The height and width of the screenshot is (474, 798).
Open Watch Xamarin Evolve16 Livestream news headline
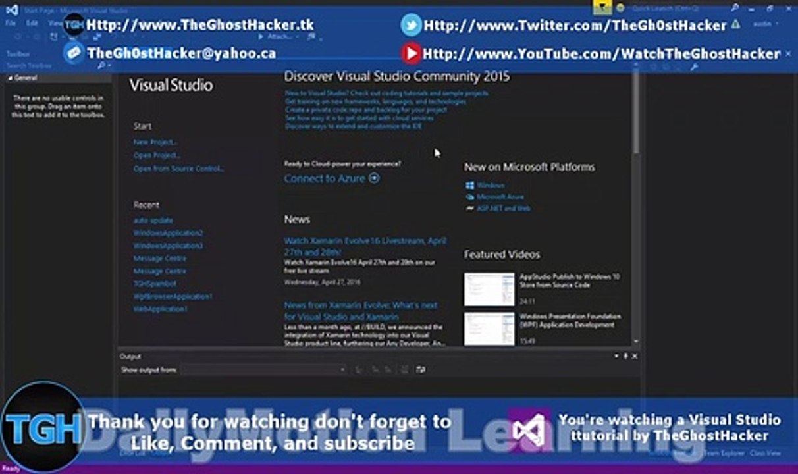[365, 246]
